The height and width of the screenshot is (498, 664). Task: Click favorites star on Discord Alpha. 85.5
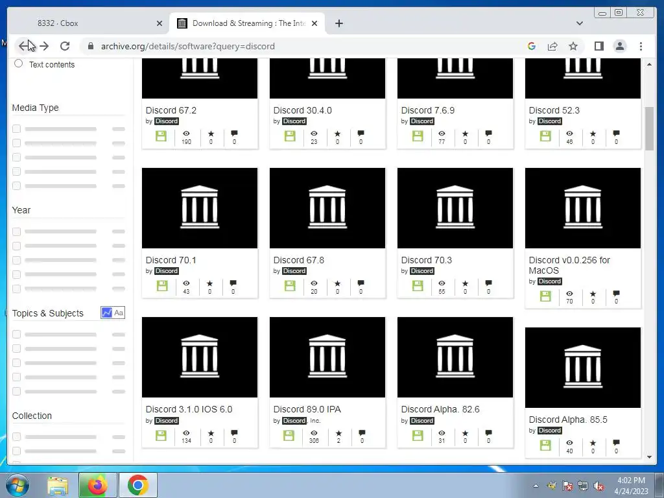click(593, 443)
